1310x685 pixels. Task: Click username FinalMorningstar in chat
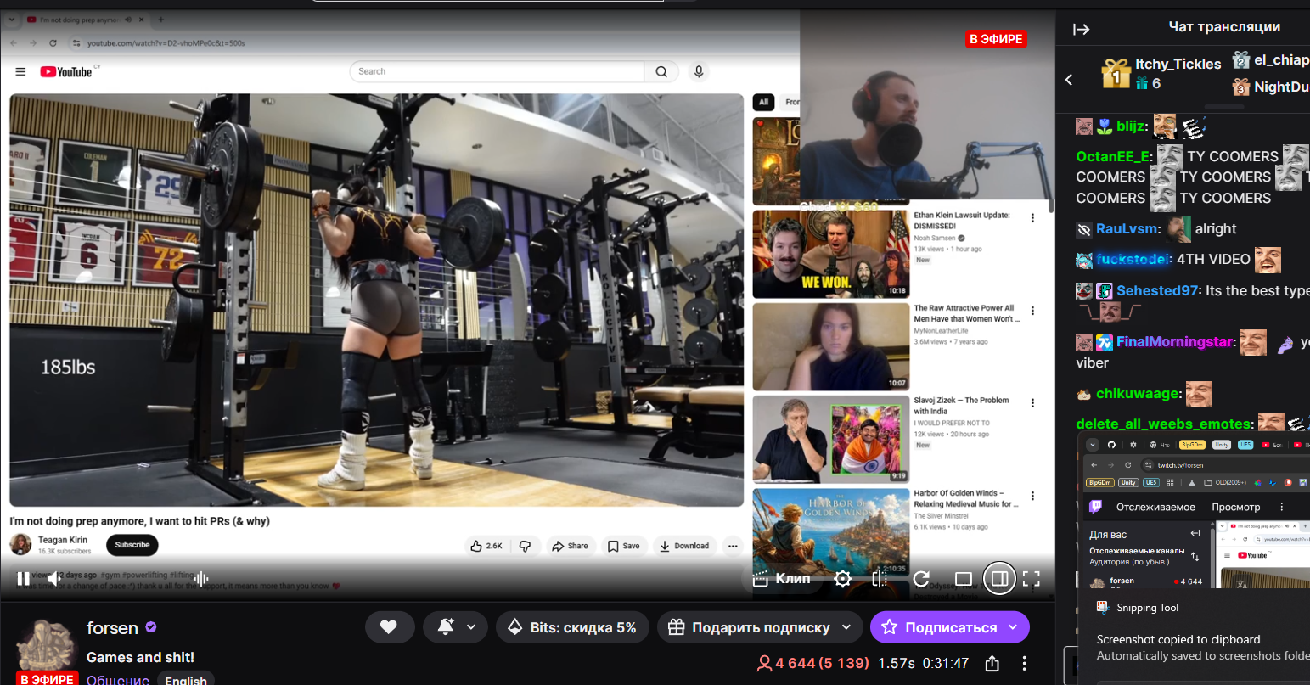(x=1174, y=341)
